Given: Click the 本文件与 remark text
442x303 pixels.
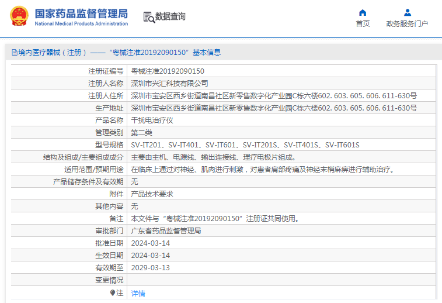Looking at the screenshot, I should click(215, 219).
